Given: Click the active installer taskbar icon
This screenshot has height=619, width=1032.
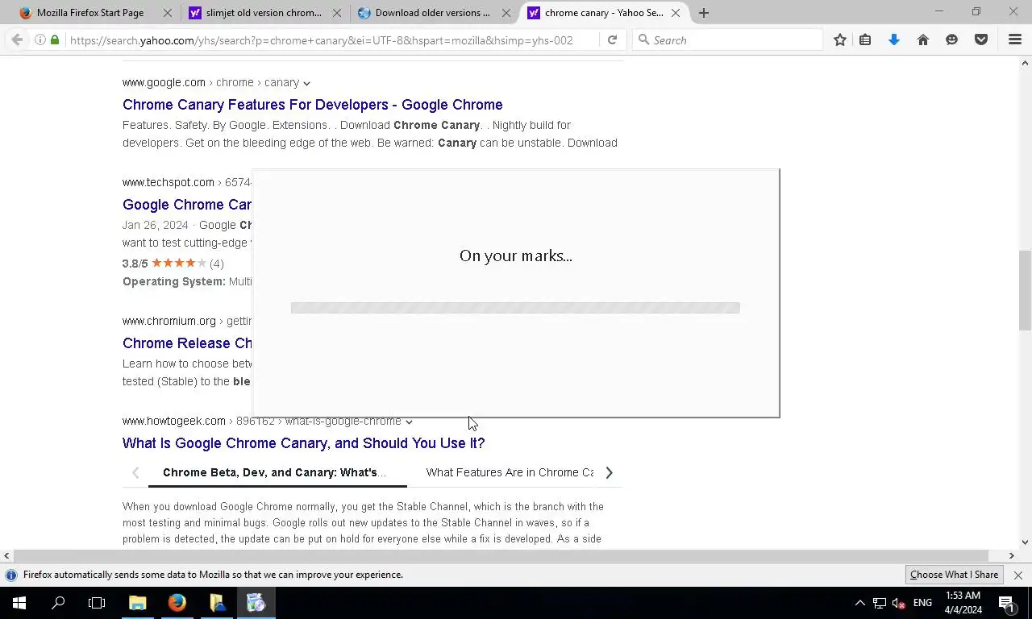Looking at the screenshot, I should [256, 603].
